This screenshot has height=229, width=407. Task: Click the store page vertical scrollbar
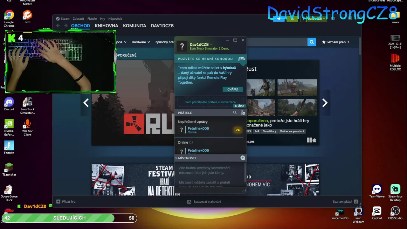coord(360,46)
